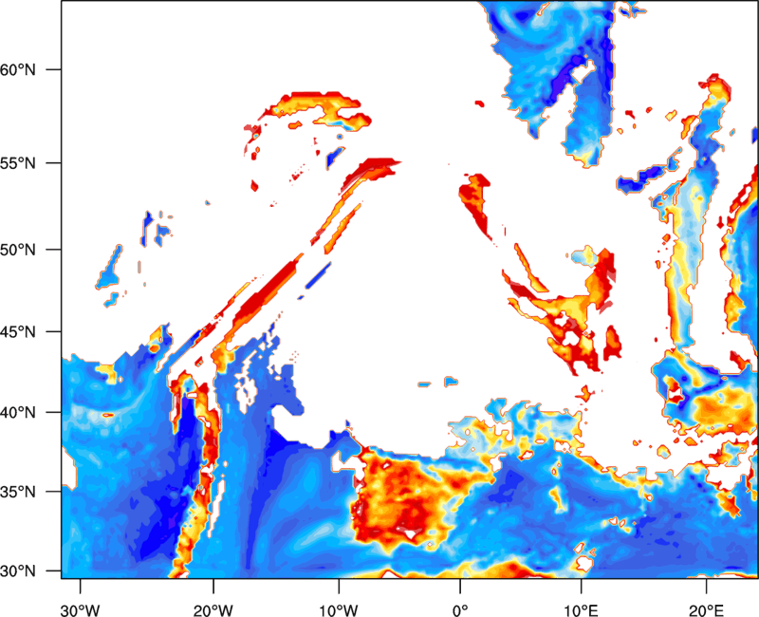Screen dimensions: 759x617
Task: Click the 45°N latitude label
Action: coord(18,332)
